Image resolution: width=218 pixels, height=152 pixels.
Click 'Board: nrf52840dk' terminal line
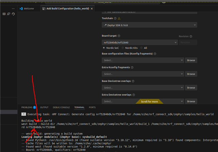coord(53,150)
